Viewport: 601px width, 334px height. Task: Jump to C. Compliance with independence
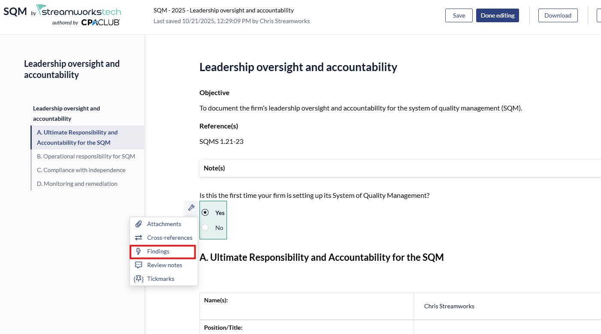click(81, 170)
